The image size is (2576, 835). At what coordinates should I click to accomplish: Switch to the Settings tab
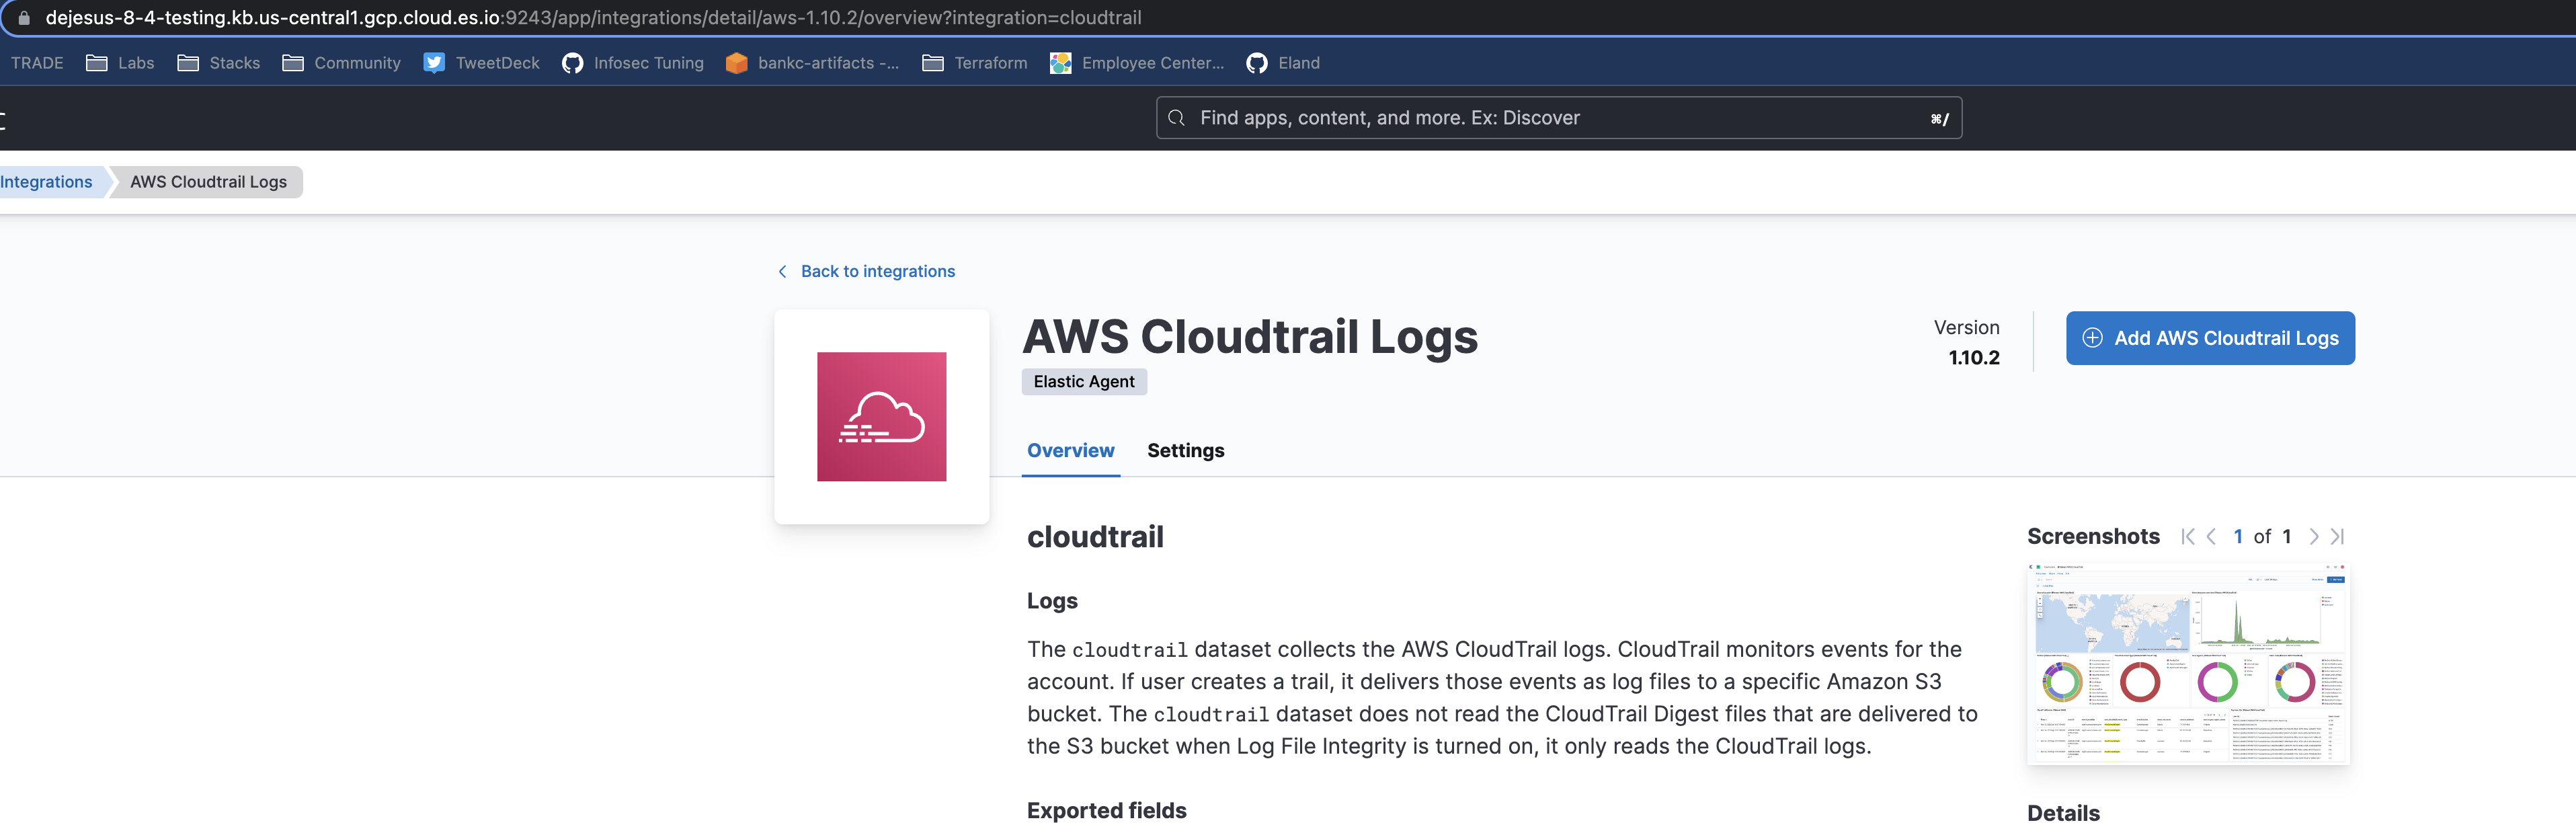[x=1186, y=450]
